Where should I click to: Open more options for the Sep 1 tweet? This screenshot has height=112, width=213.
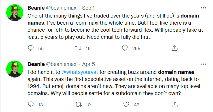point(203,8)
